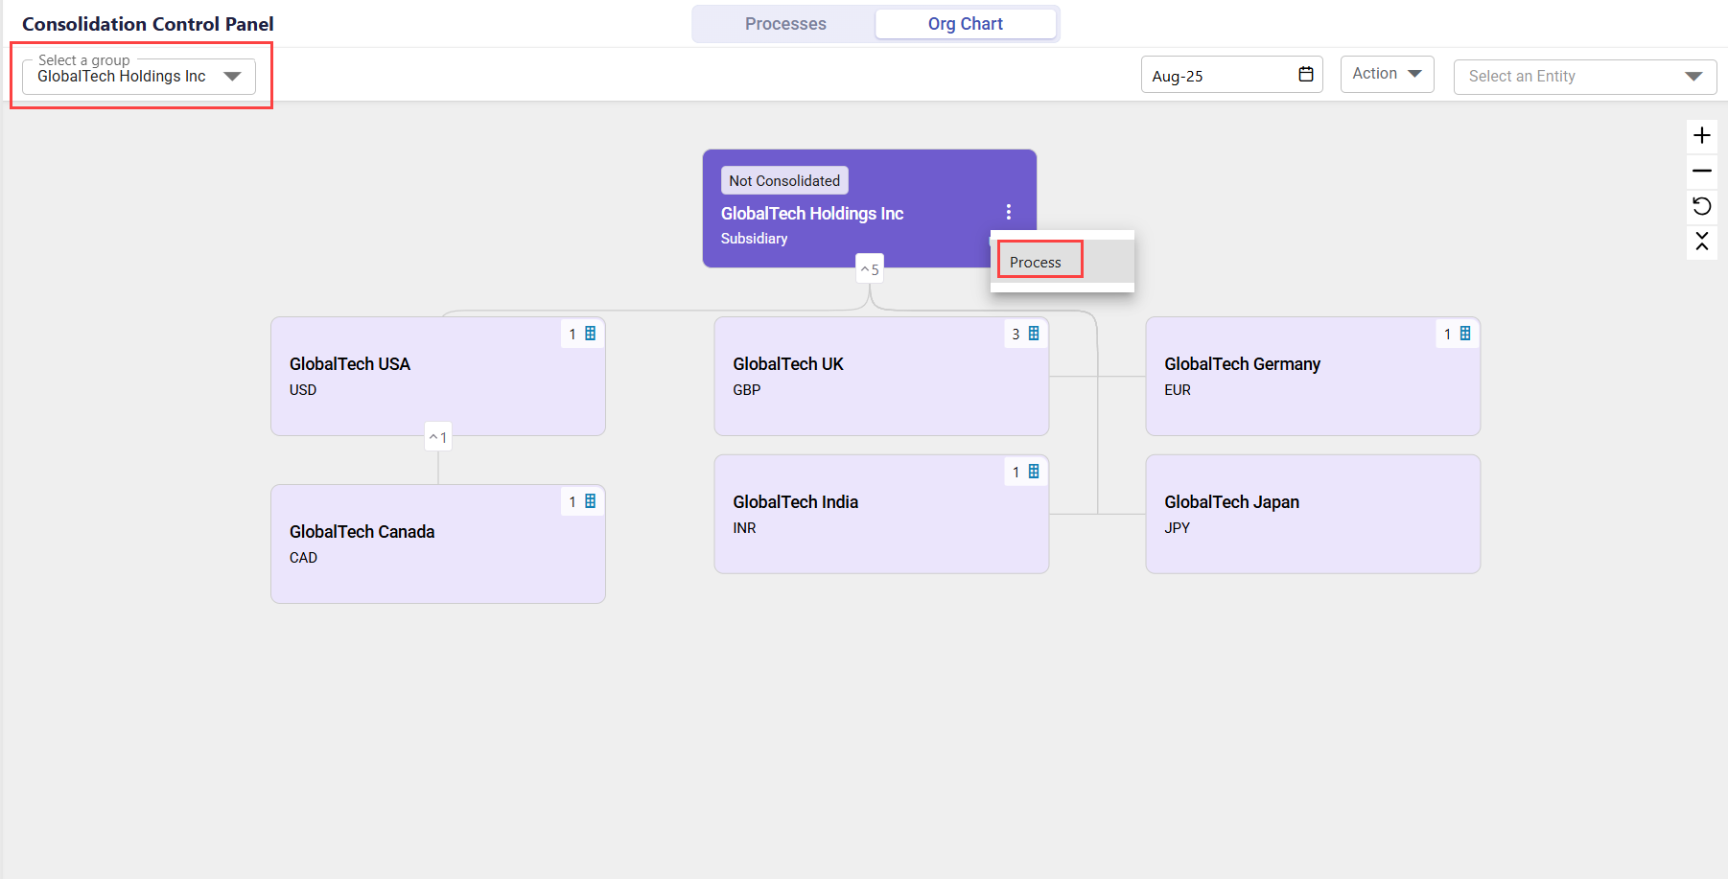Click the building icon on GlobalTech Germany
Viewport: 1728px width, 879px height.
pyautogui.click(x=1464, y=334)
